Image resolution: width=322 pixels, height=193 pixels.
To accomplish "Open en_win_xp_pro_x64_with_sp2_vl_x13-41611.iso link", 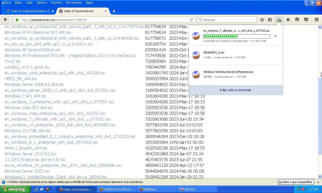I will pos(49,44).
